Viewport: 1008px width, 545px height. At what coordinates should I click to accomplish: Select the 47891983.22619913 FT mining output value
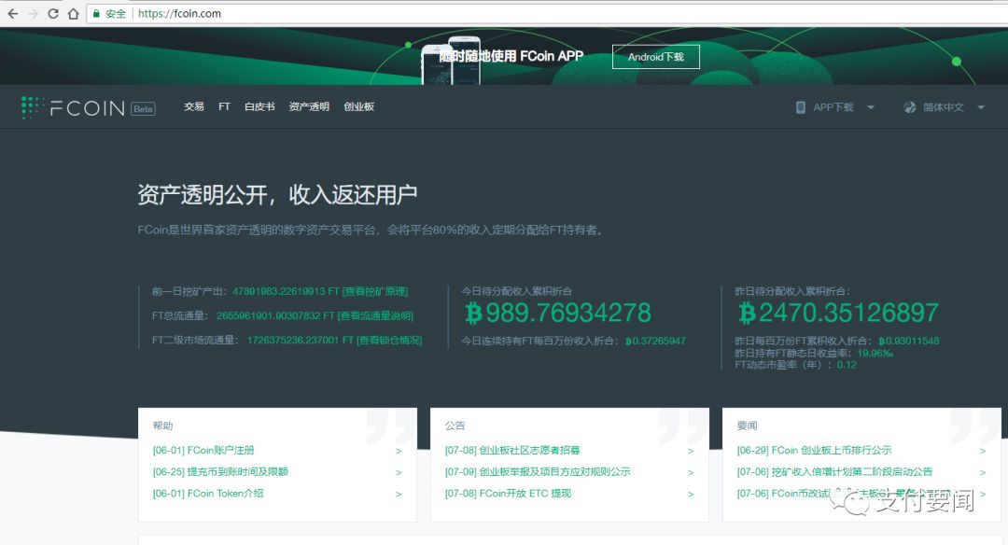click(286, 291)
